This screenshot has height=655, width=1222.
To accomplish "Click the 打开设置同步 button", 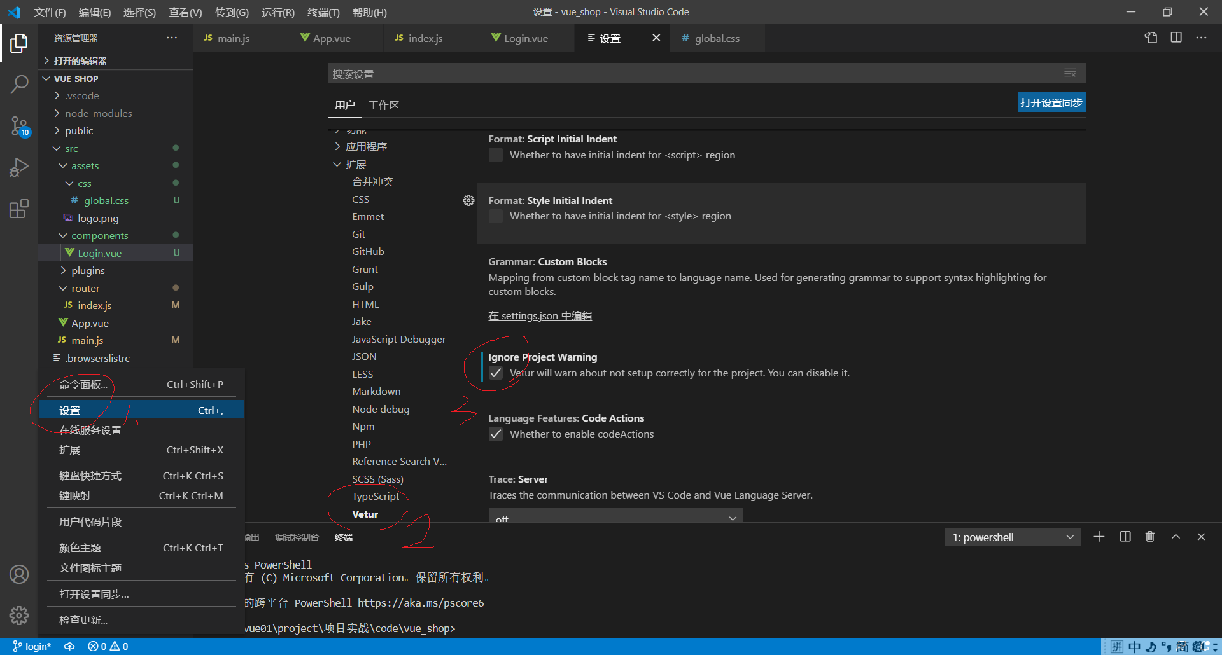I will (x=1051, y=102).
